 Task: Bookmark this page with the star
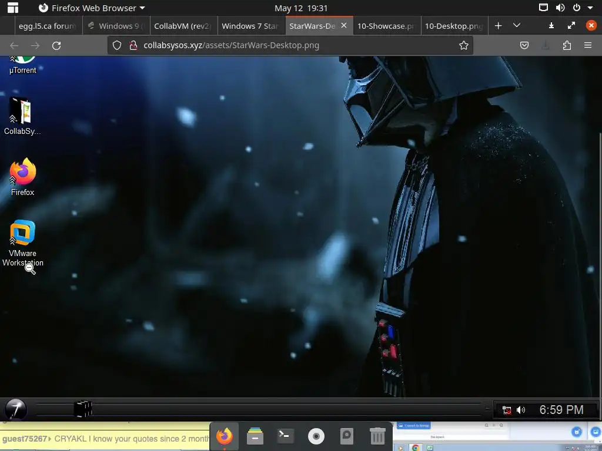tap(464, 46)
